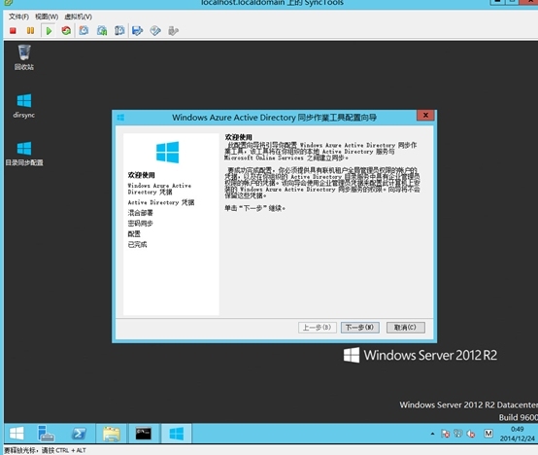The width and height of the screenshot is (538, 455).
Task: Open the 虚拟机(V) menu
Action: click(79, 17)
